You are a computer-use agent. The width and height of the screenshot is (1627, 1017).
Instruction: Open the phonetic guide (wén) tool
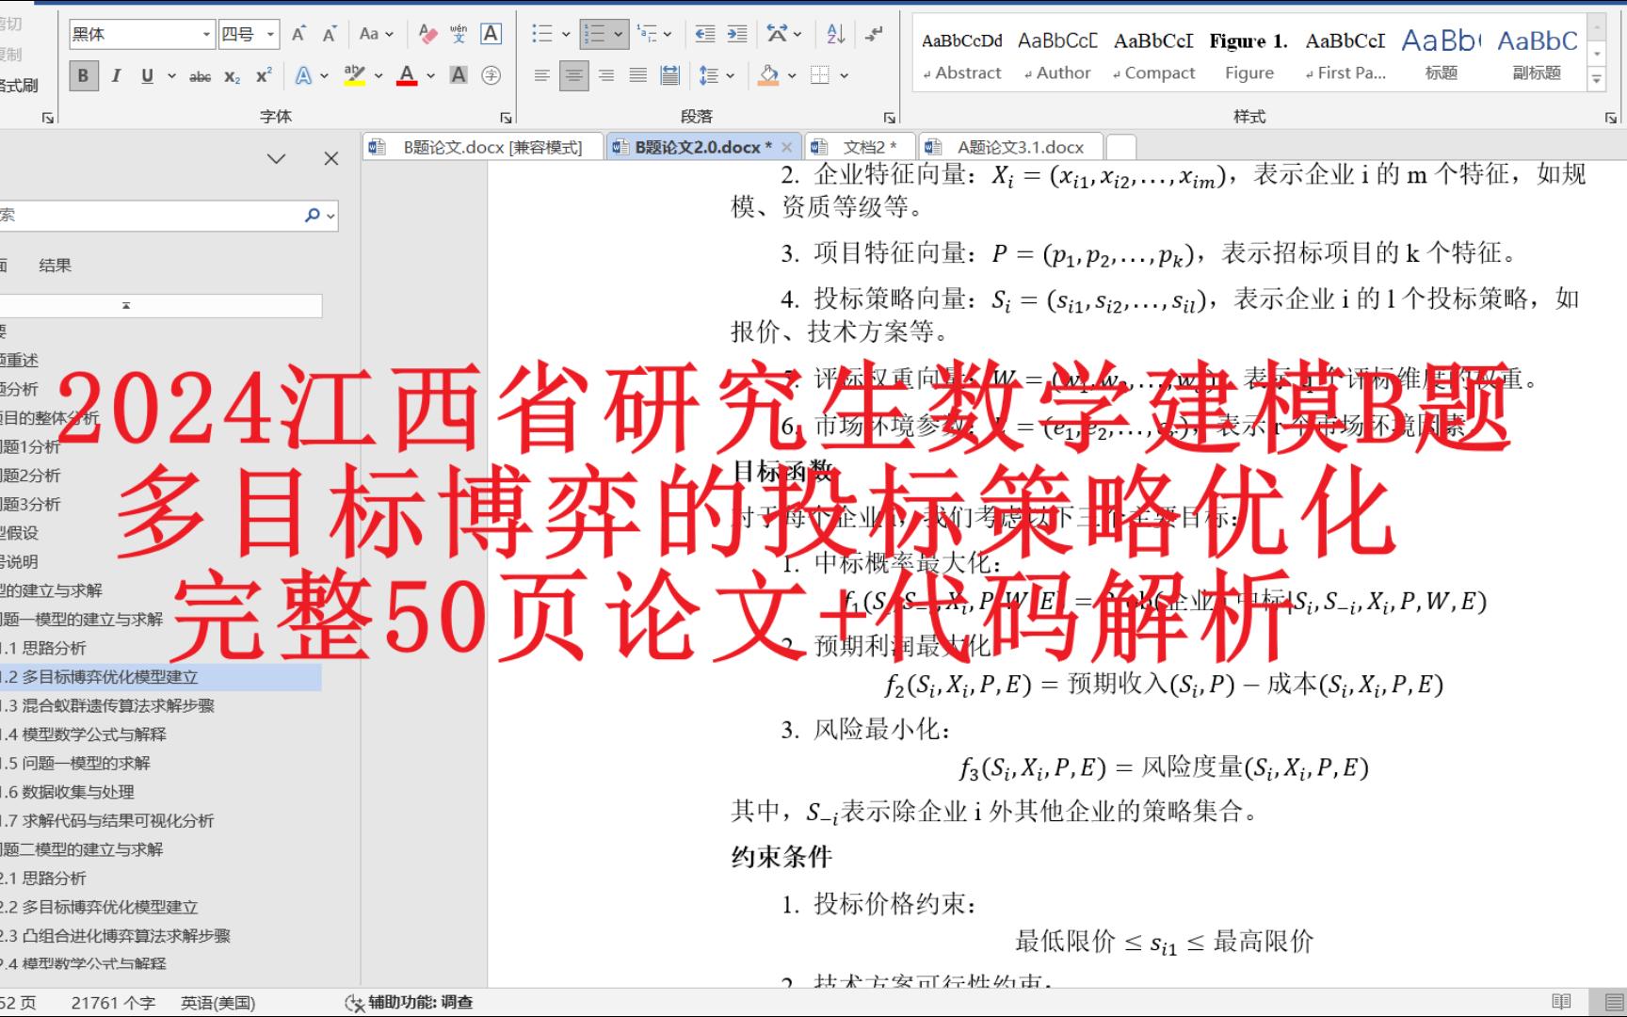pyautogui.click(x=459, y=34)
